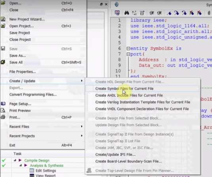Click the Find Matching Delimiter brackets icon

pyautogui.click(x=142, y=13)
